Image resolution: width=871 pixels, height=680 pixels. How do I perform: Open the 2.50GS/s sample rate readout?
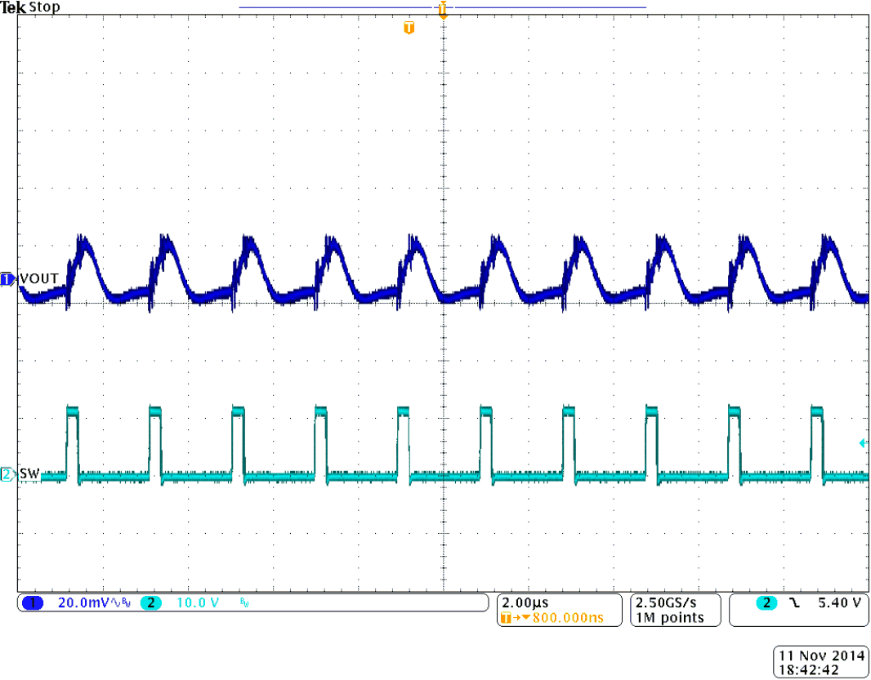664,603
